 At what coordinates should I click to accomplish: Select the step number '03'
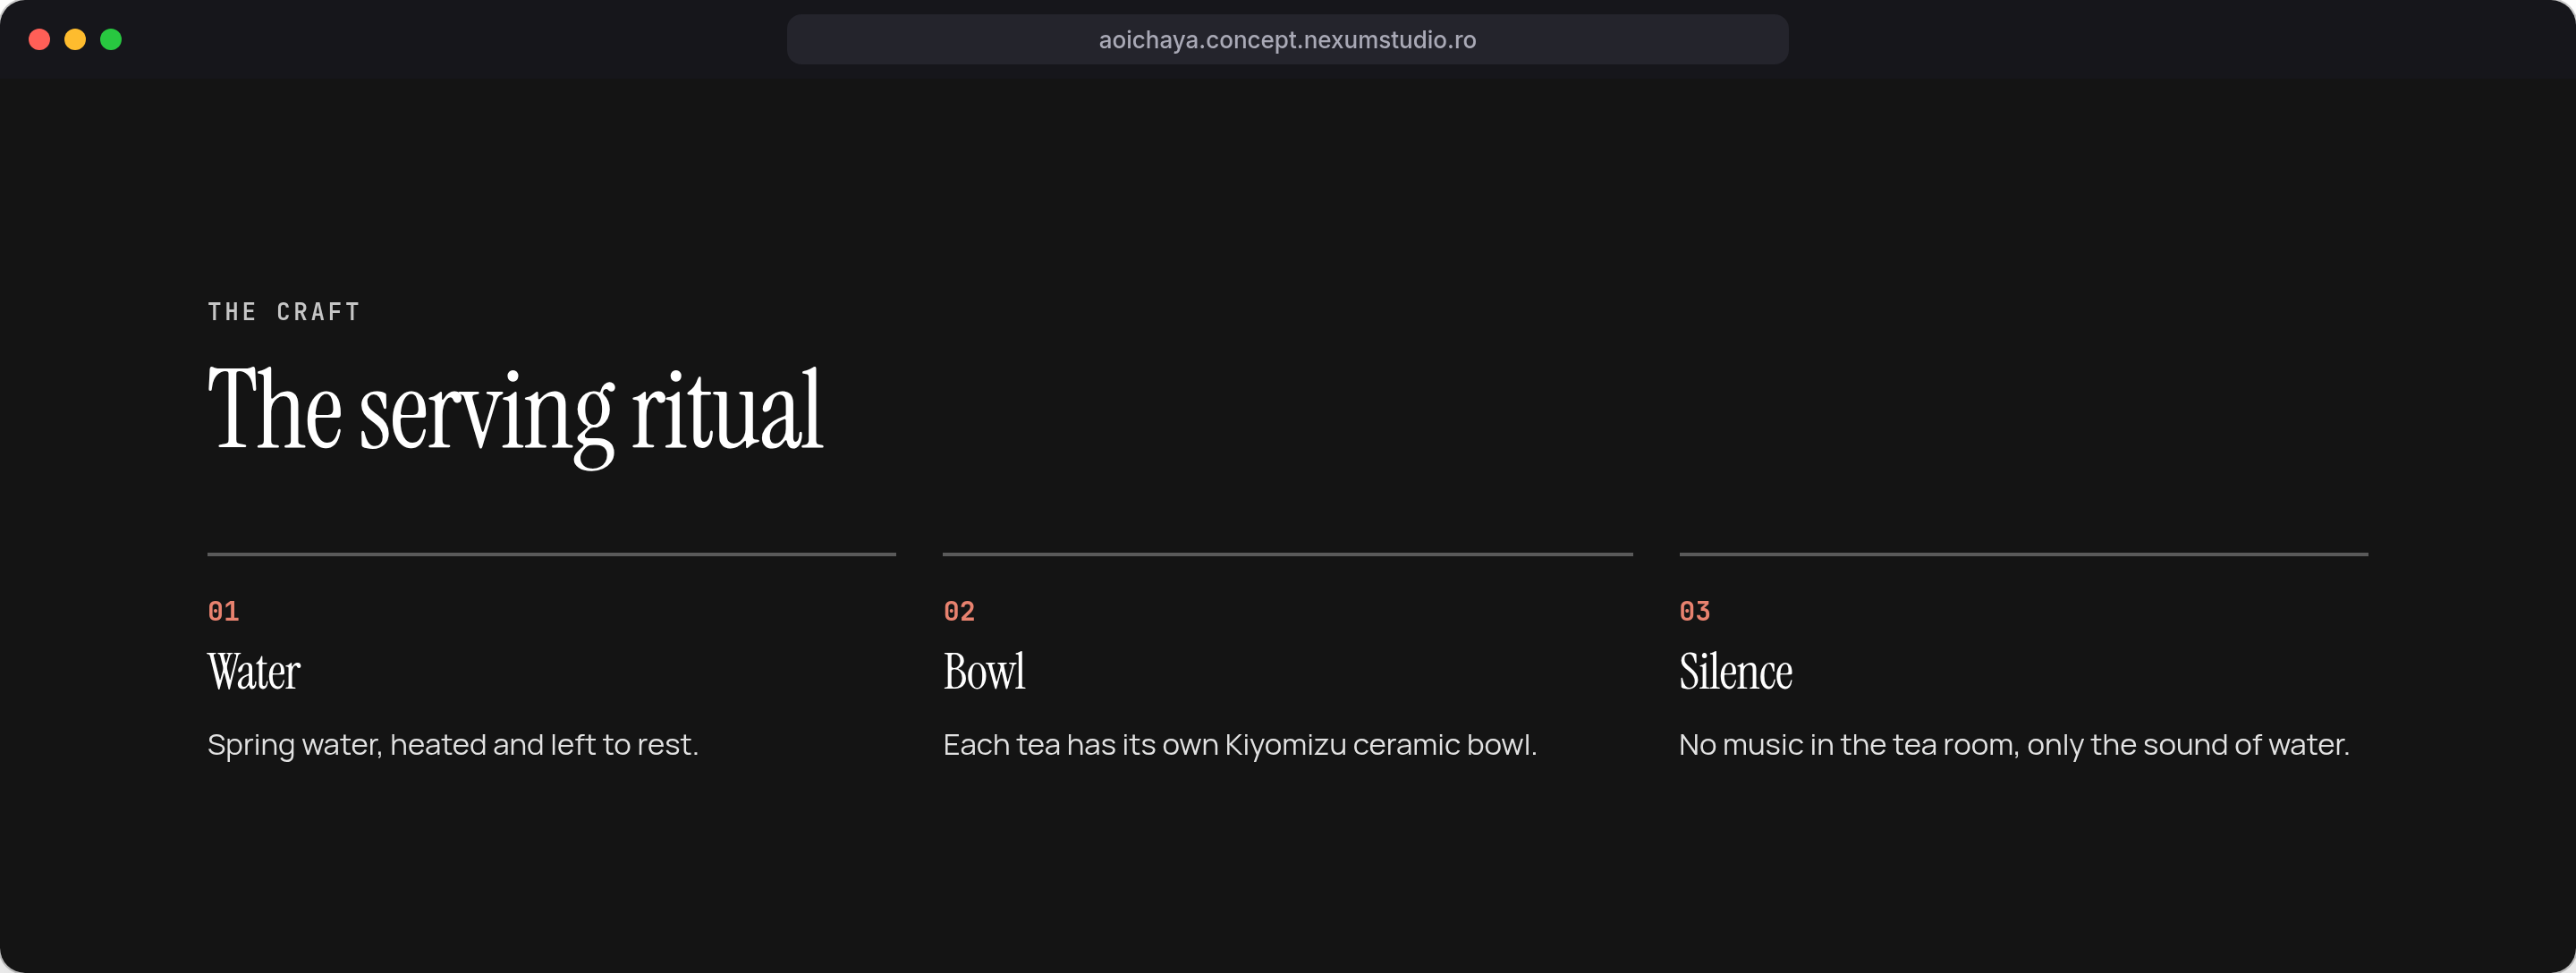1695,611
